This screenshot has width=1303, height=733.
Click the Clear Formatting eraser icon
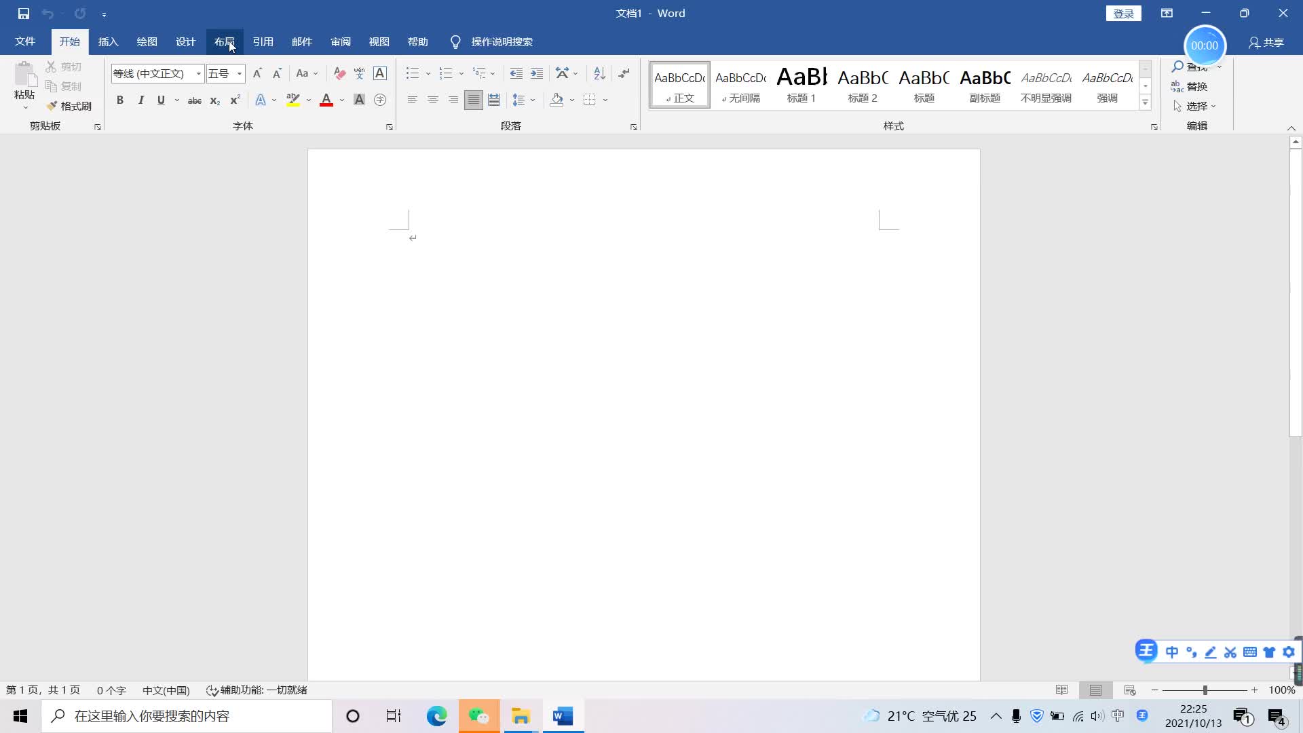[340, 73]
